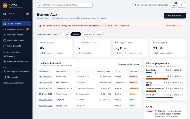Click the ALPHA logo icon

pos(5,6)
